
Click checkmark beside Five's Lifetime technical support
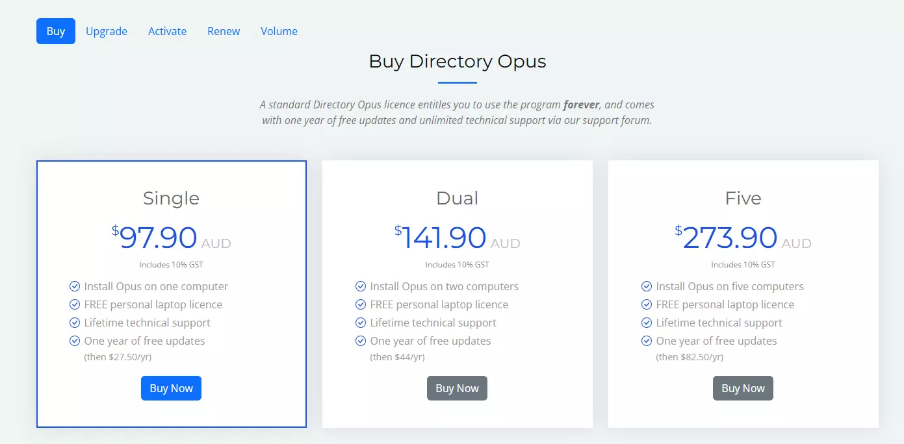coord(647,323)
